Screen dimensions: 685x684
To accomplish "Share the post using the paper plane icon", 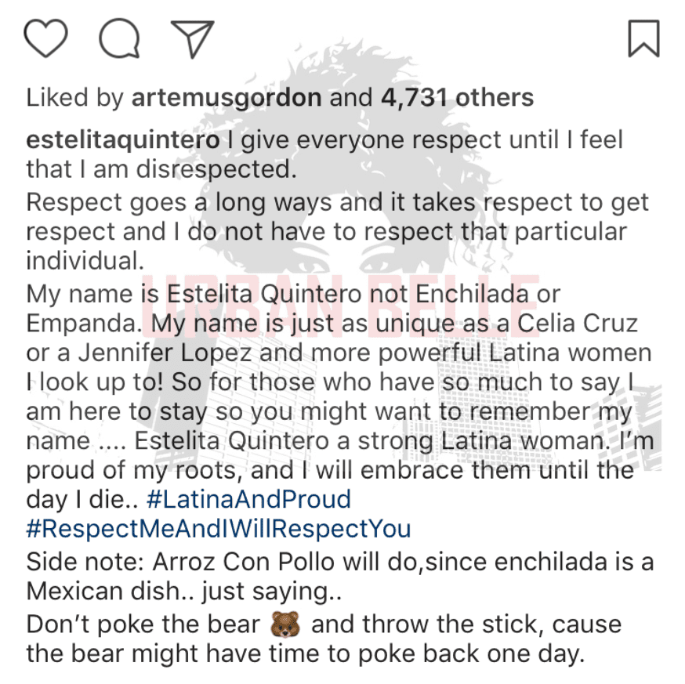I will tap(192, 39).
